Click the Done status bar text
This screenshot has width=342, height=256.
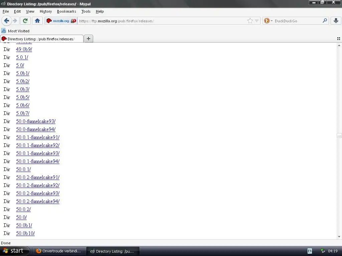6,243
